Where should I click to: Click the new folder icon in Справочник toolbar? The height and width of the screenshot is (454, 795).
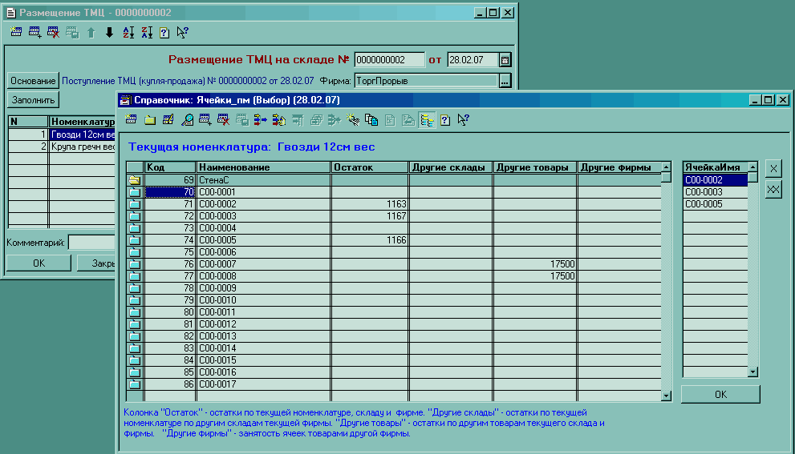click(150, 120)
